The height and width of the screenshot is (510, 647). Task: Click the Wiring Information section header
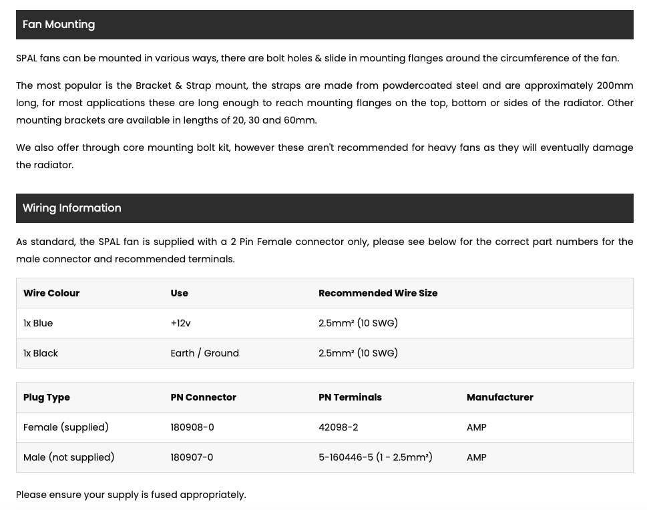click(325, 208)
